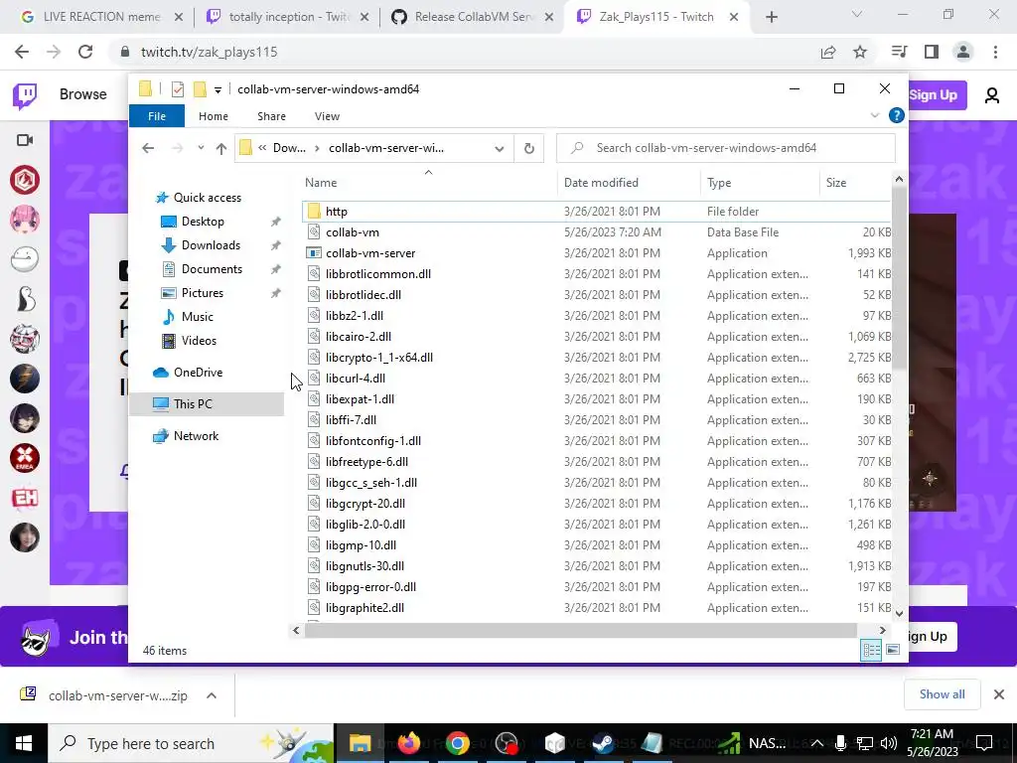Click the Explorer refresh button
The width and height of the screenshot is (1017, 763).
pyautogui.click(x=528, y=148)
